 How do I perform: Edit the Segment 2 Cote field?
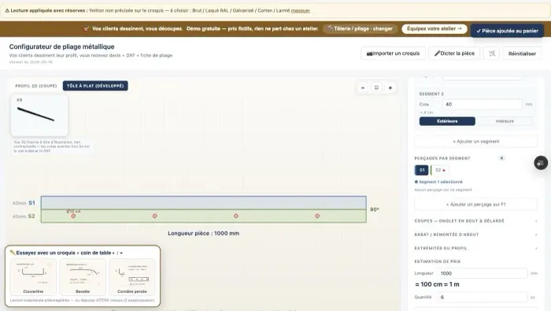[x=482, y=105]
